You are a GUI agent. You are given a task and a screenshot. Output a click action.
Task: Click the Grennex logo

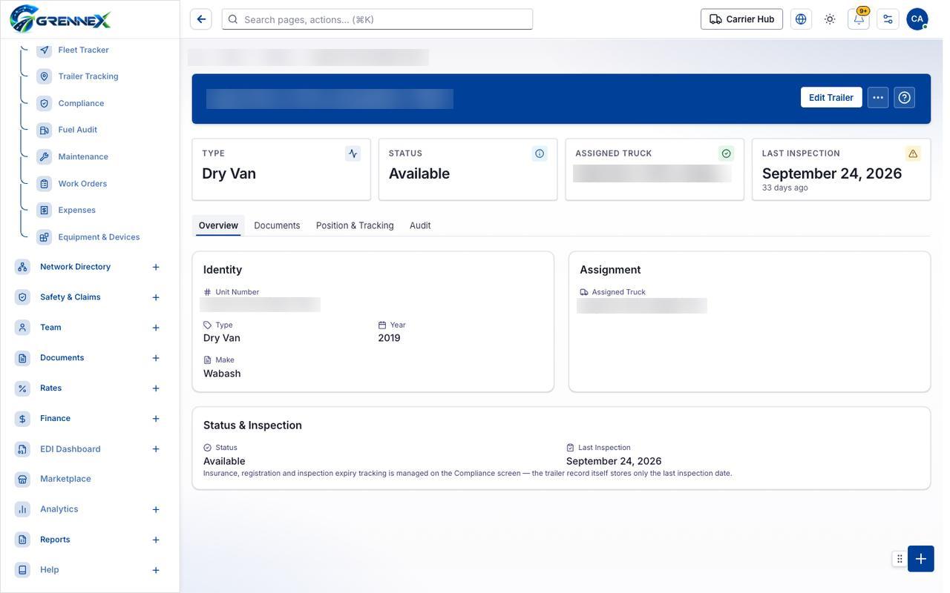pyautogui.click(x=60, y=19)
